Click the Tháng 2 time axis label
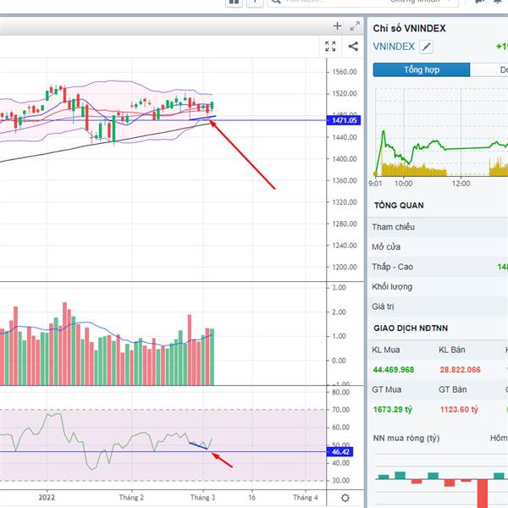This screenshot has height=508, width=508. pos(131,497)
